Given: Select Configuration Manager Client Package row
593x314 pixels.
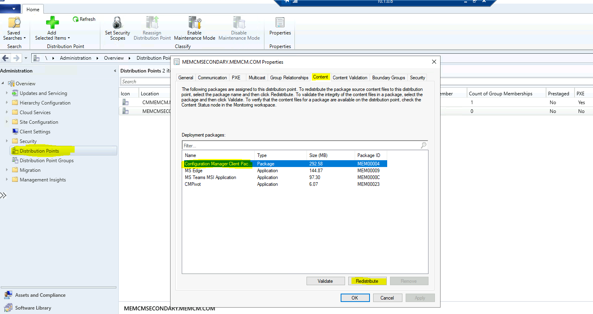Looking at the screenshot, I should (284, 164).
